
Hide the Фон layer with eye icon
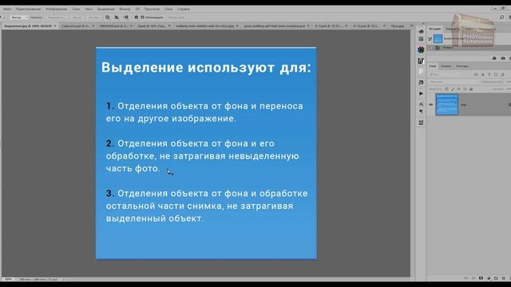(431, 104)
